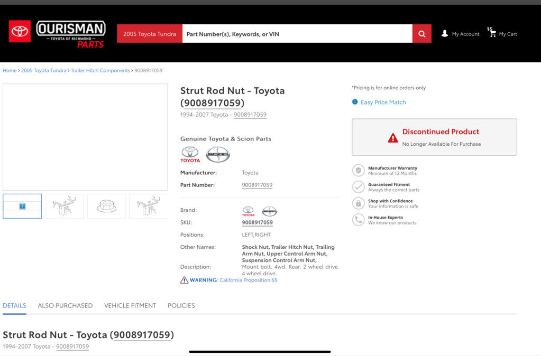Click the Easy Price Match info icon
541x356 pixels.
355,101
